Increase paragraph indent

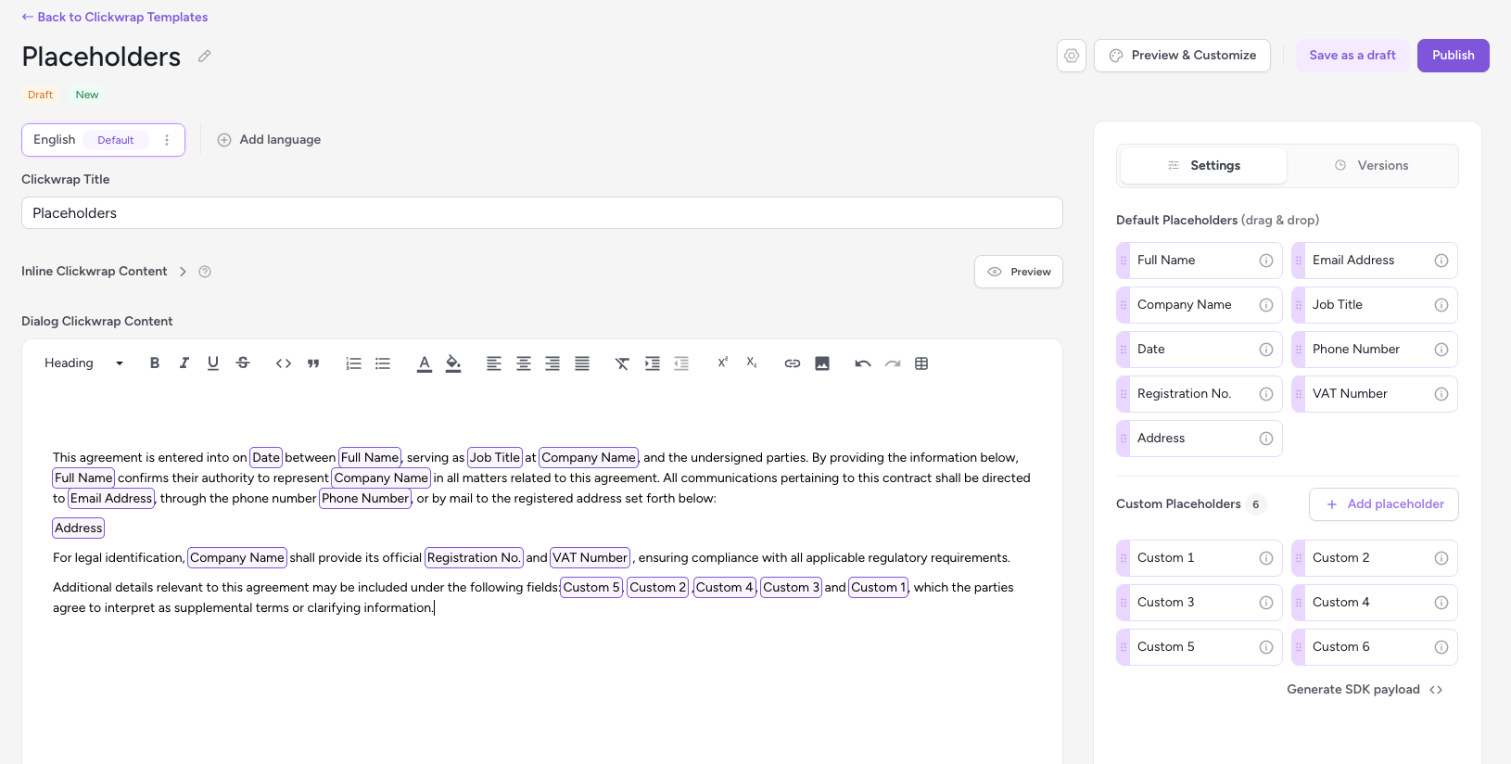pyautogui.click(x=653, y=363)
